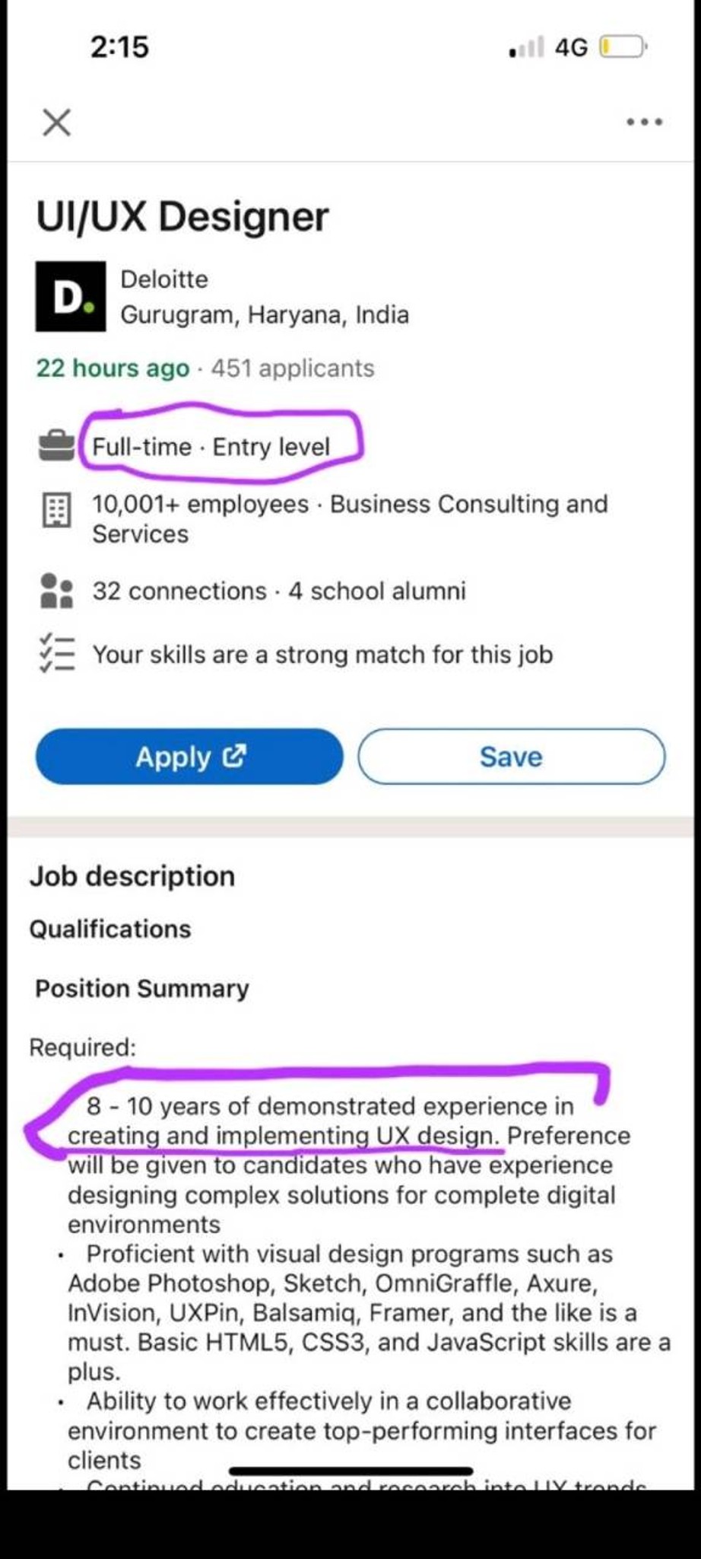Tap the 4G signal indicator
This screenshot has width=701, height=1559.
(x=571, y=47)
